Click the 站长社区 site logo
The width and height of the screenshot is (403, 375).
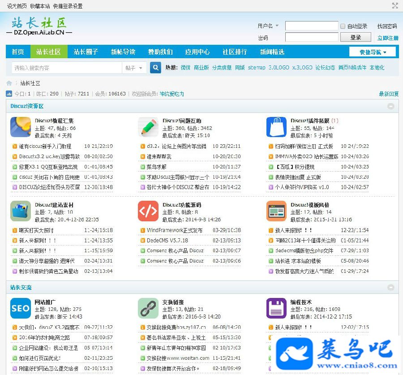[x=39, y=26]
